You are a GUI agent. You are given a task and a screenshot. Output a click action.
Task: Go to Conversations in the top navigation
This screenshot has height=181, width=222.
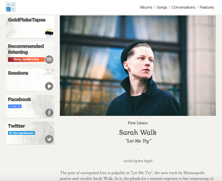point(183,7)
